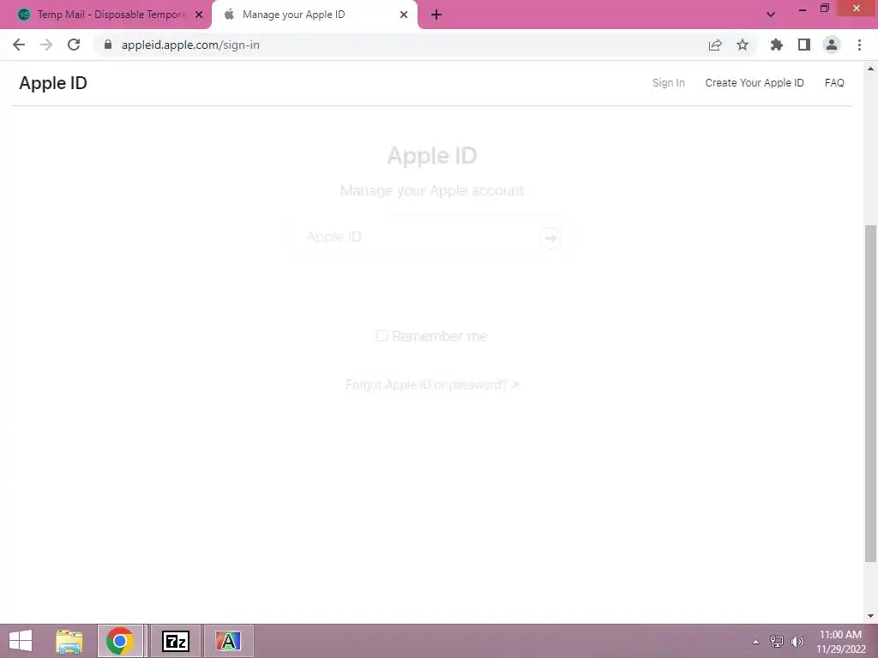Open Chrome extensions puzzle icon
This screenshot has height=658, width=878.
[777, 45]
